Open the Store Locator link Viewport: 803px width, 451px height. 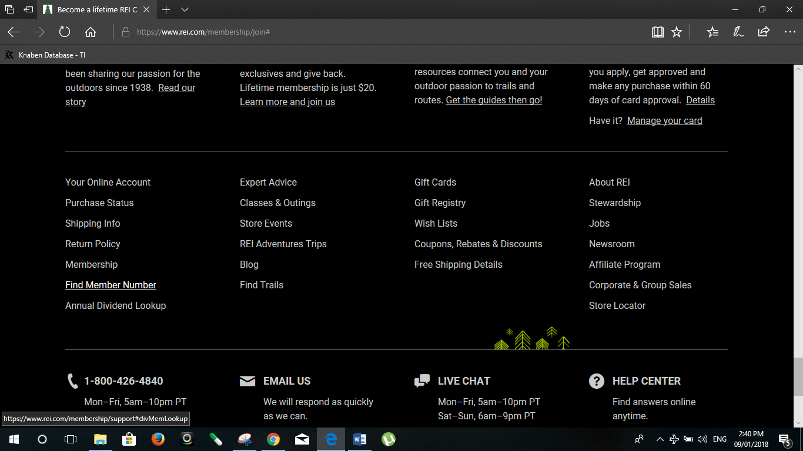tap(617, 305)
